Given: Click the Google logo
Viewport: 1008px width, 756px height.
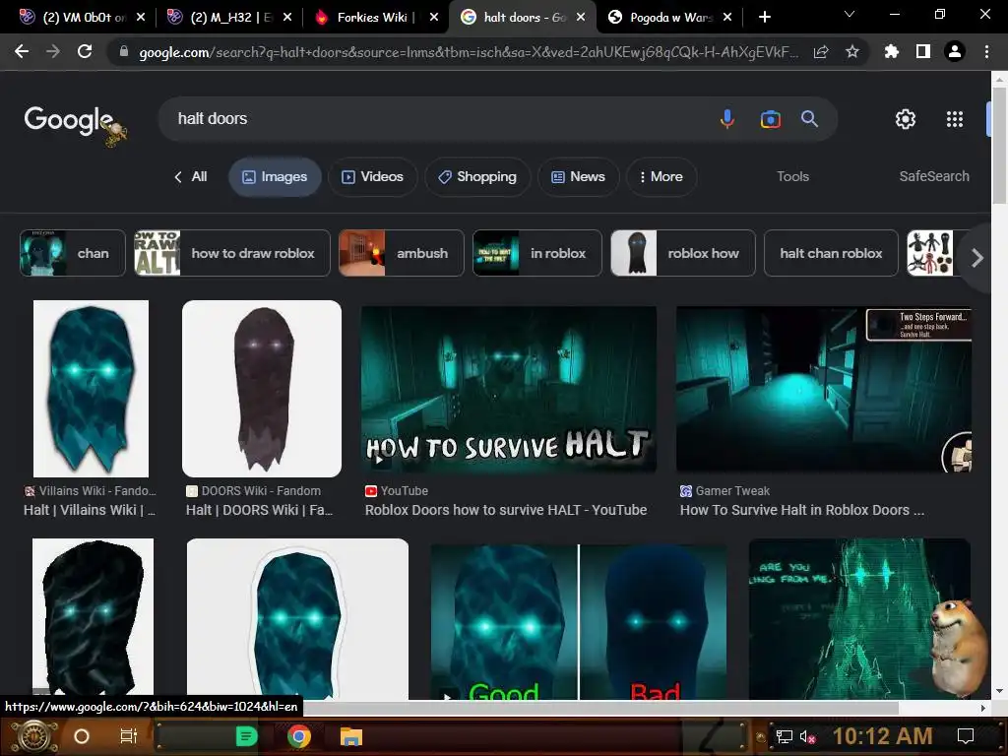Looking at the screenshot, I should [69, 120].
